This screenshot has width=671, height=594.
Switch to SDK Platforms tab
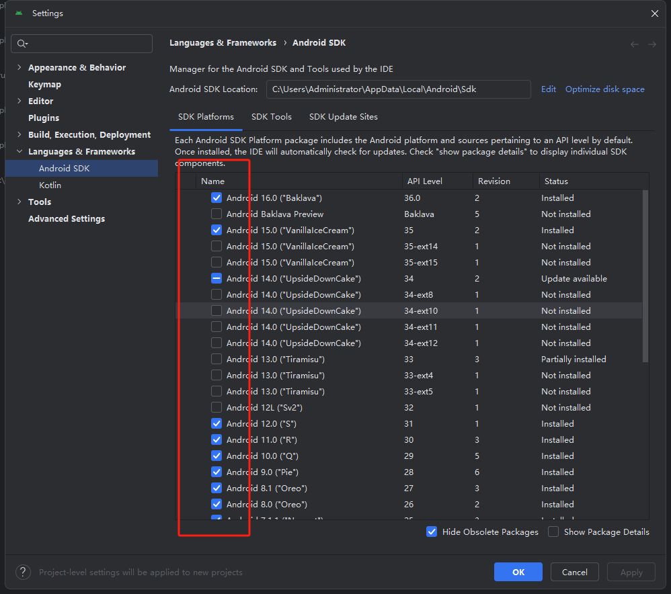point(206,117)
